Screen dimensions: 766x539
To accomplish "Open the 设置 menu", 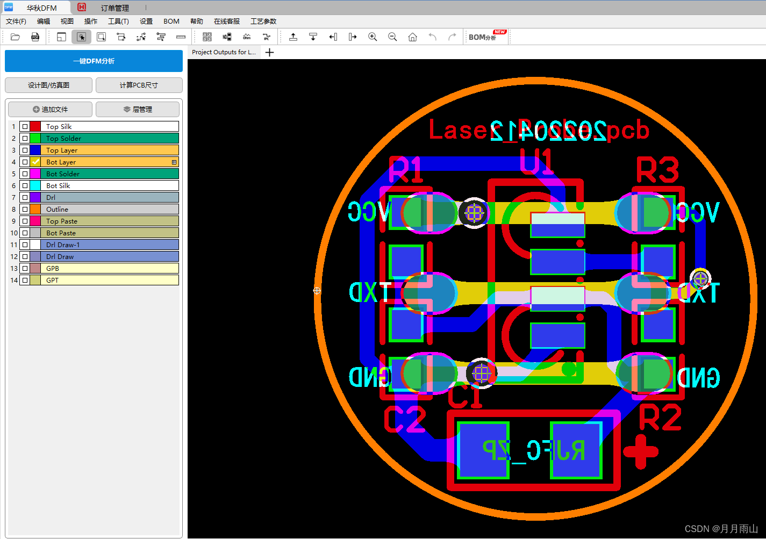I will [146, 21].
